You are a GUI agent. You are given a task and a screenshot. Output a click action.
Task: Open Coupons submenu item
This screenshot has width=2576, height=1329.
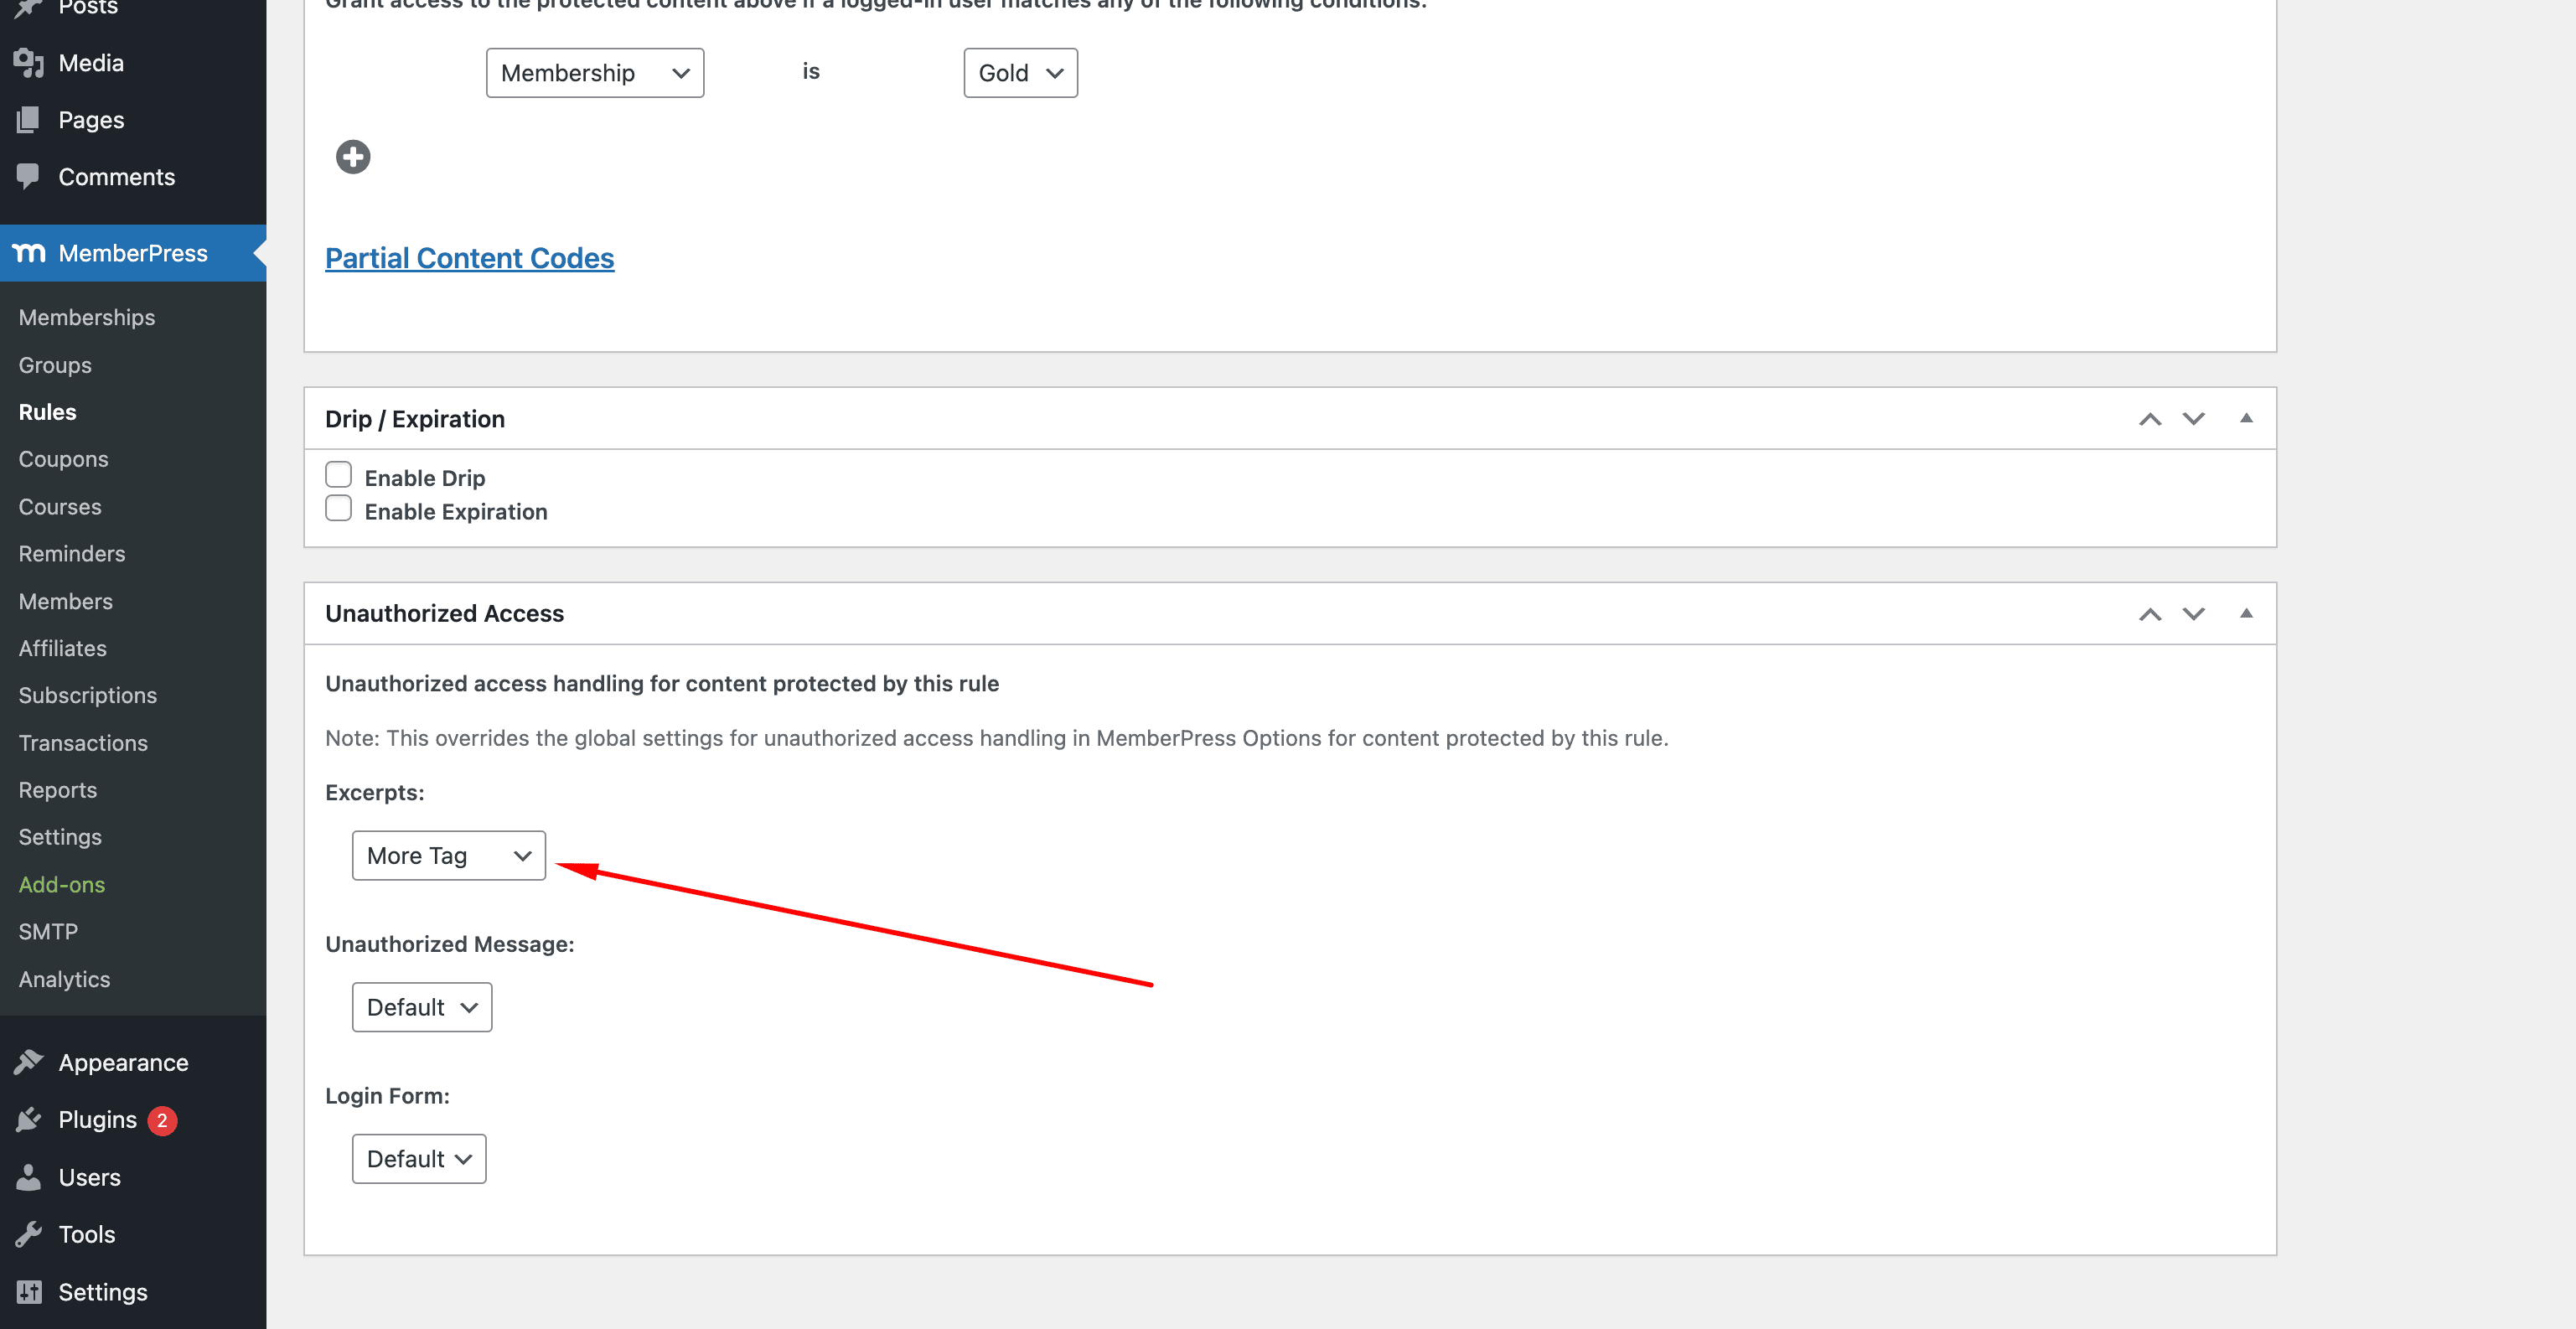pos(63,459)
